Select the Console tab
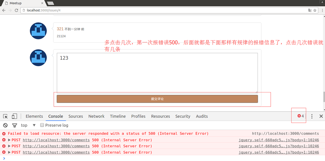This screenshot has width=325, height=161. (56, 116)
